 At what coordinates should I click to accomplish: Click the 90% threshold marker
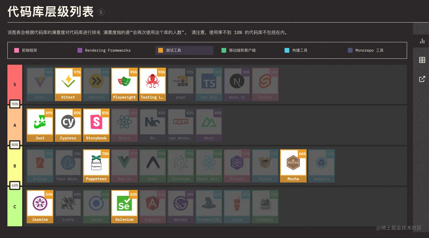pos(15,104)
